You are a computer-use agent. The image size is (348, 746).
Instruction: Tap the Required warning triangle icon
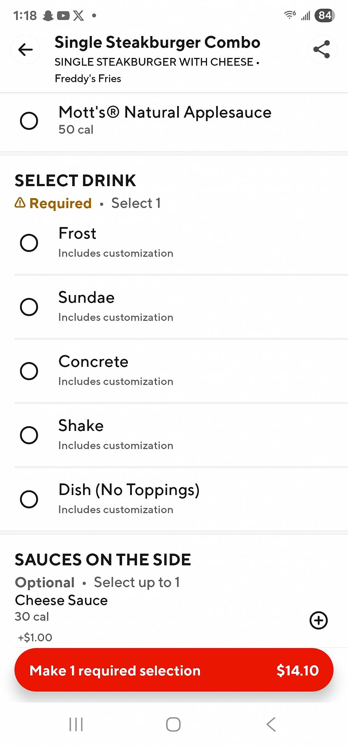20,203
